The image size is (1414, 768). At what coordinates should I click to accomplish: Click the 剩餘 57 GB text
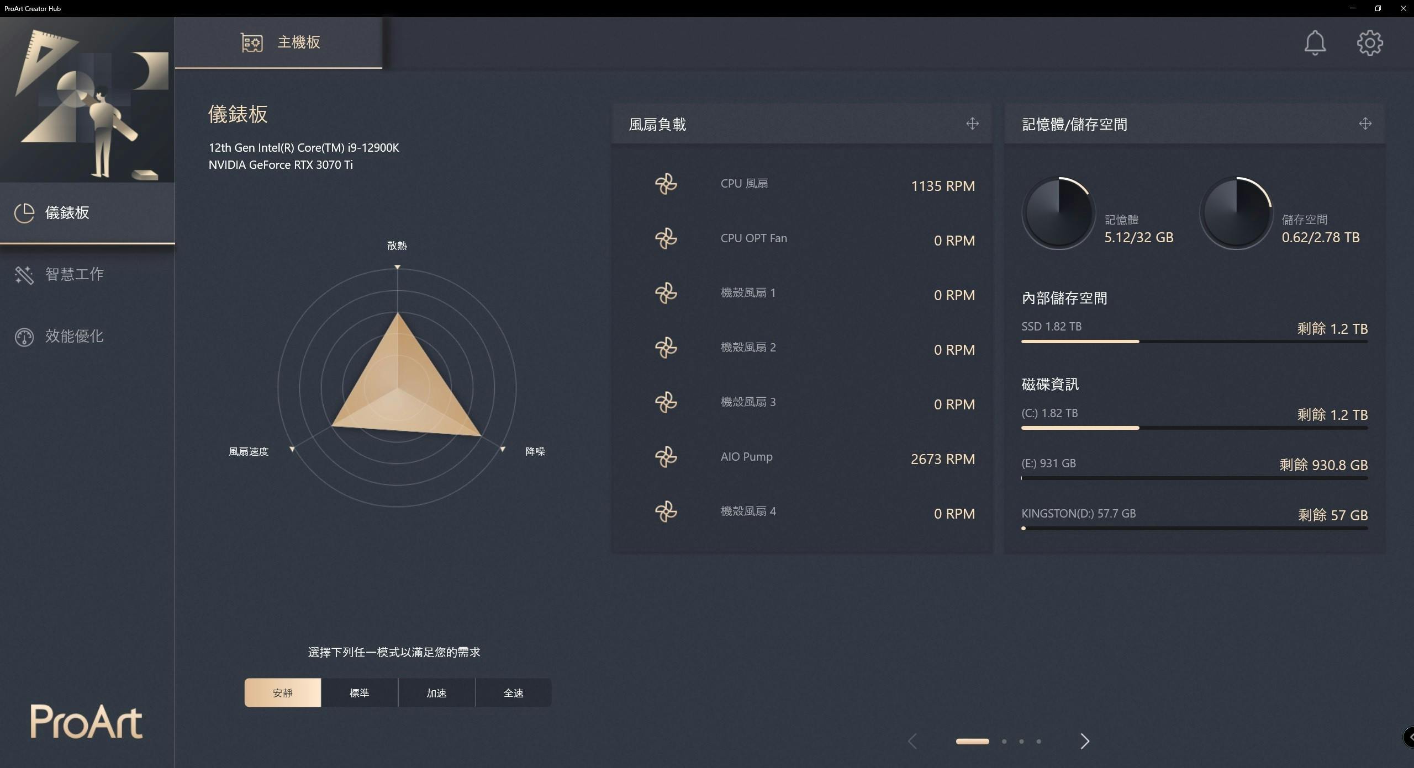(x=1332, y=515)
